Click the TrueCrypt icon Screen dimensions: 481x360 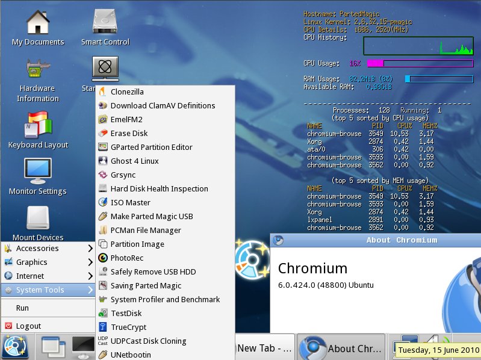(x=103, y=327)
